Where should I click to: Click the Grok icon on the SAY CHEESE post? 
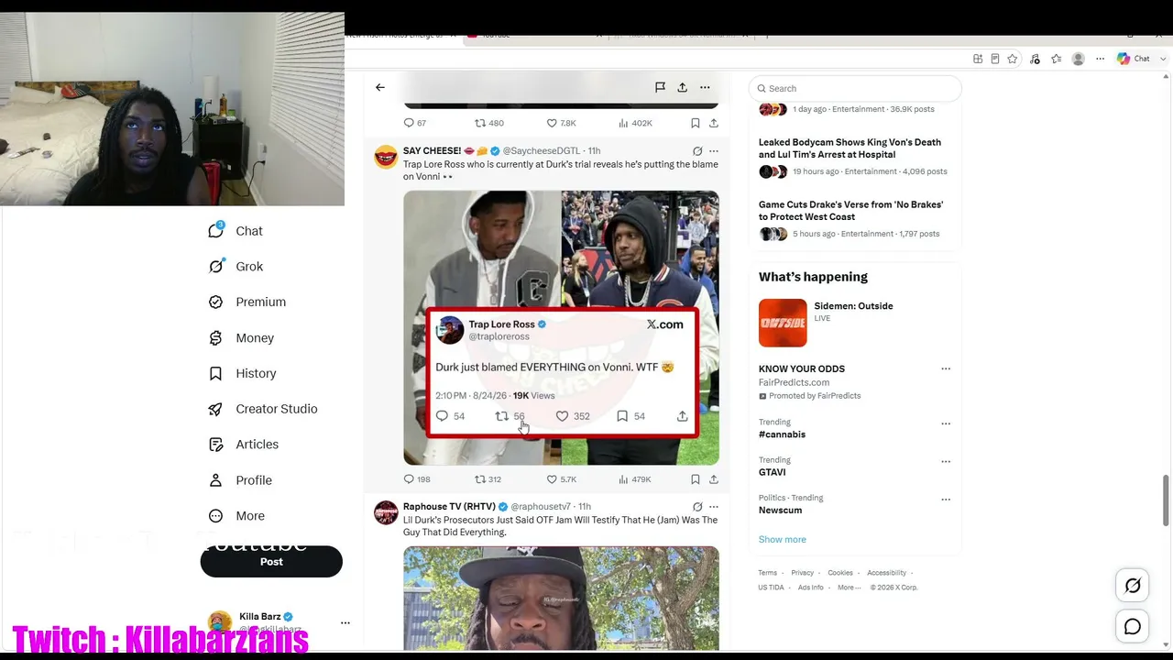(x=697, y=151)
